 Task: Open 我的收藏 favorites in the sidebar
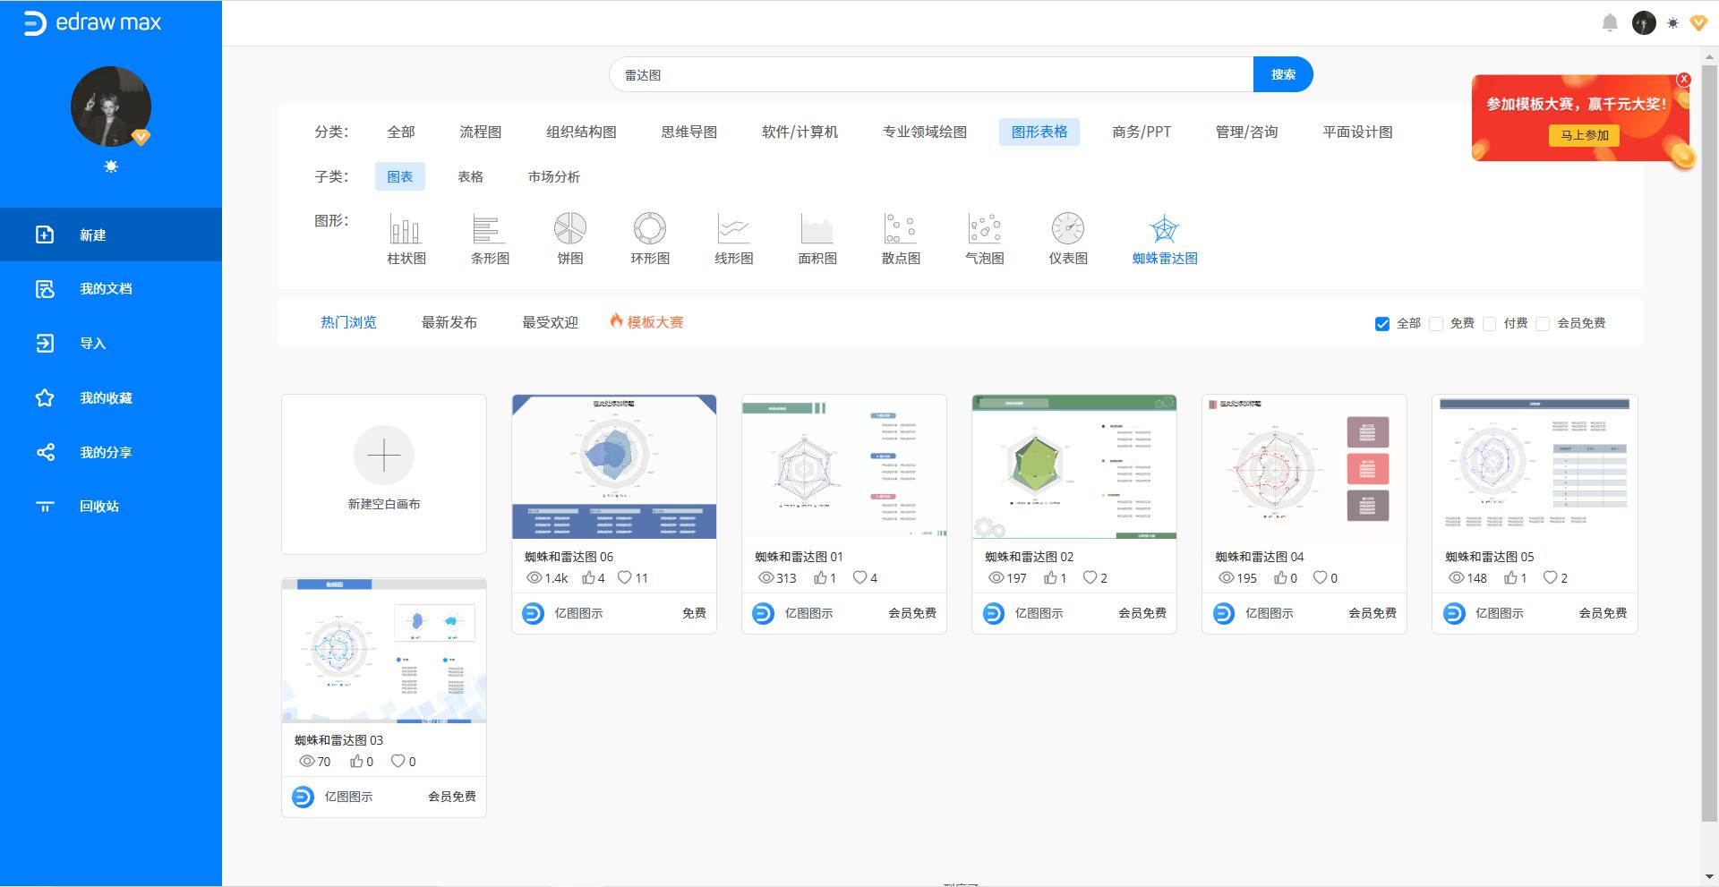pos(105,397)
